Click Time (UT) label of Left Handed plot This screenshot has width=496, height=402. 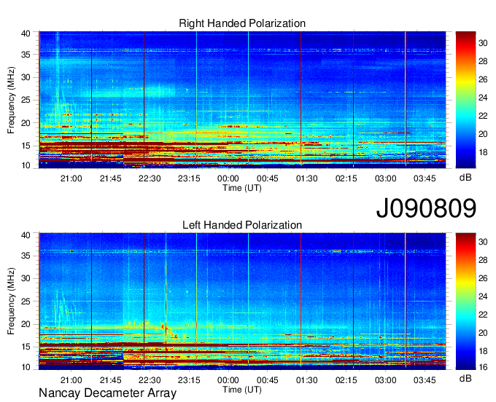(x=242, y=390)
